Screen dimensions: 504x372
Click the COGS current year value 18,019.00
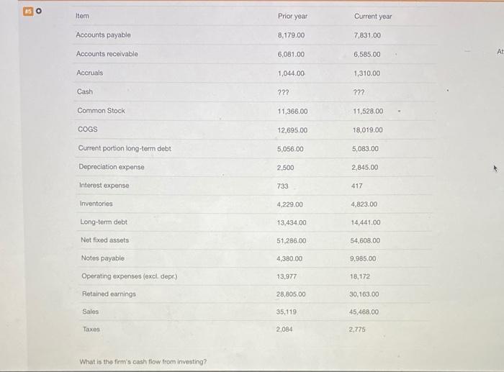point(368,130)
